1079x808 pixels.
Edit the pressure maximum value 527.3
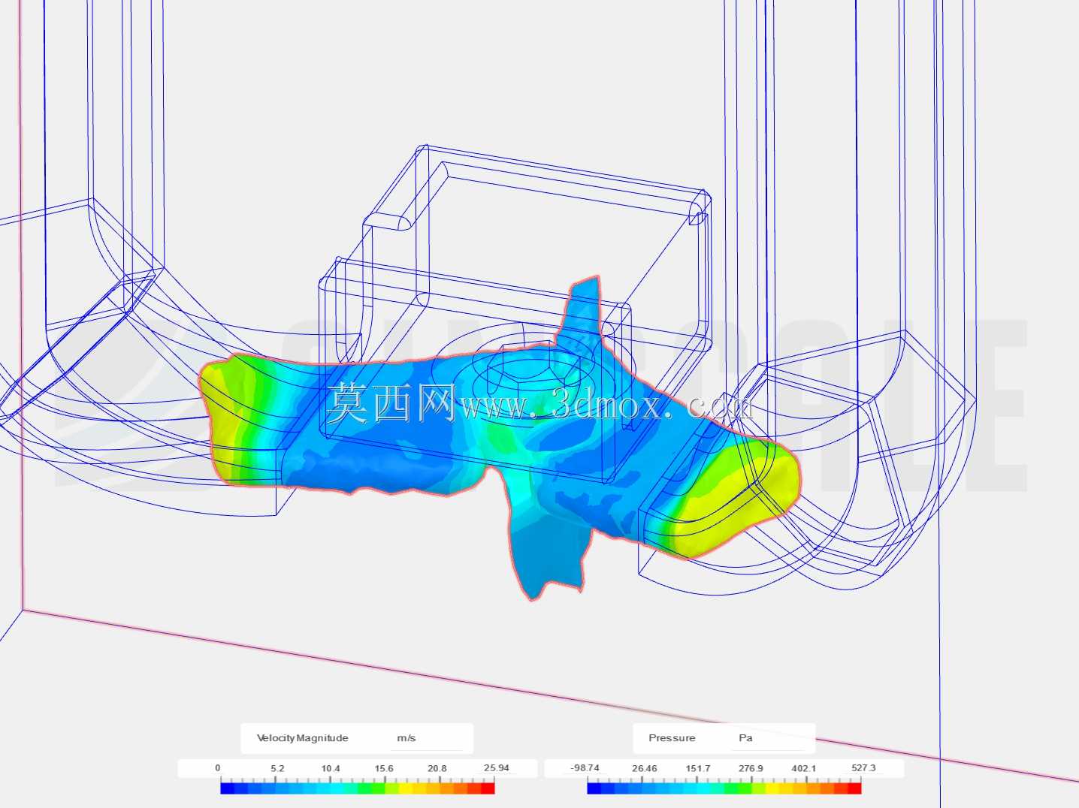click(x=863, y=768)
